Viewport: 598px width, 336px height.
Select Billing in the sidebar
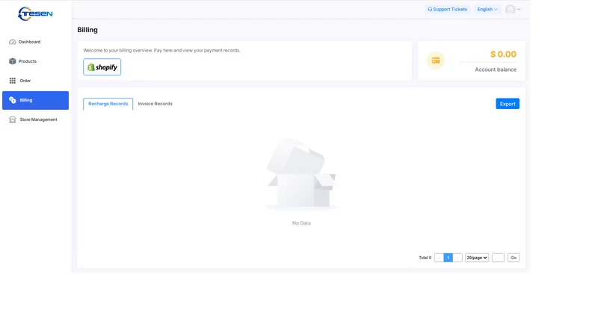(x=35, y=100)
